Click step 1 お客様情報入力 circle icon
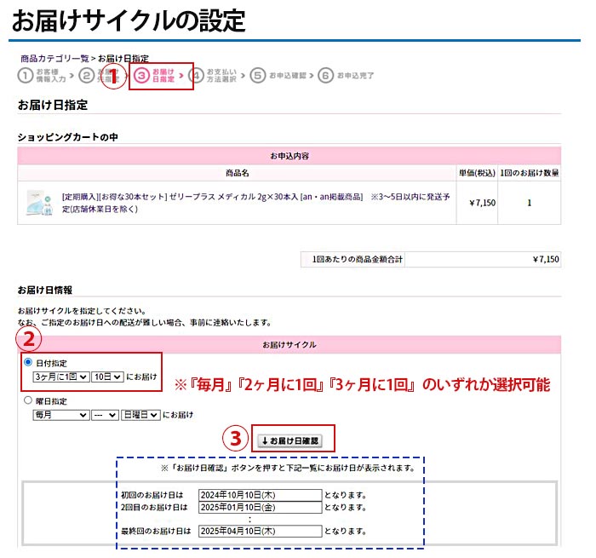 click(25, 75)
